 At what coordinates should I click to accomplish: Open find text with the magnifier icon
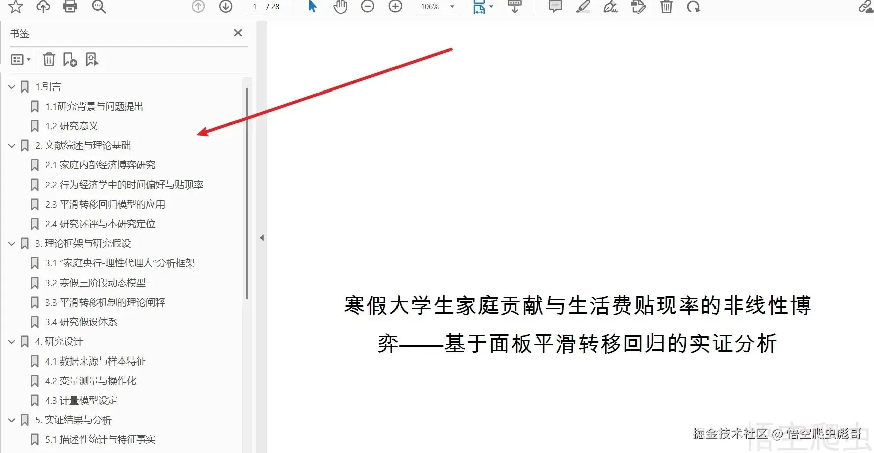click(x=99, y=6)
